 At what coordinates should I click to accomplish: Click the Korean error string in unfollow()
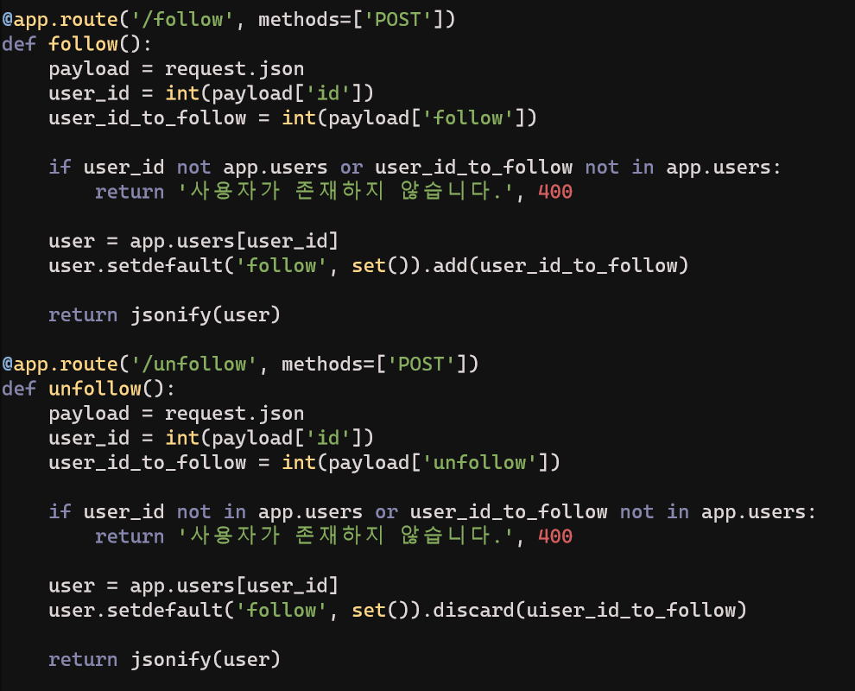click(x=345, y=536)
